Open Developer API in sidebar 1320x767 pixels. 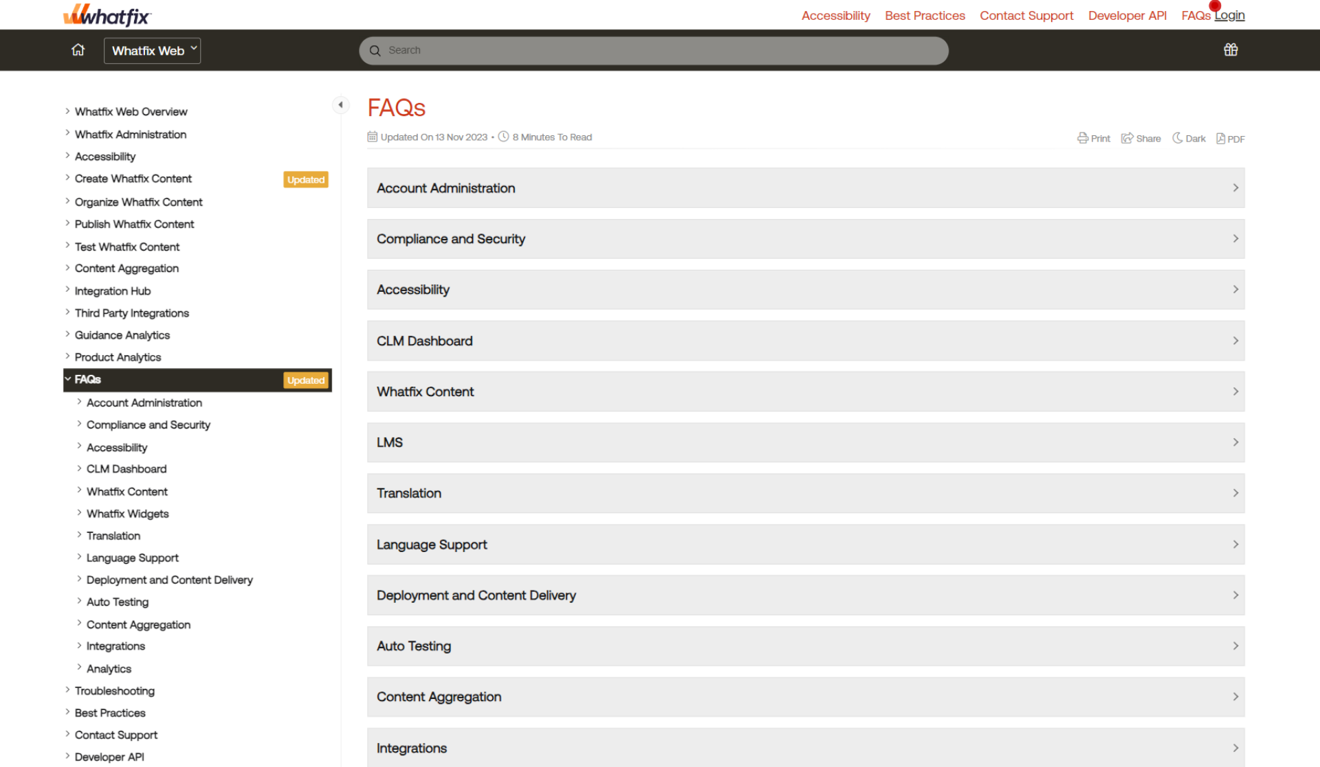click(109, 757)
